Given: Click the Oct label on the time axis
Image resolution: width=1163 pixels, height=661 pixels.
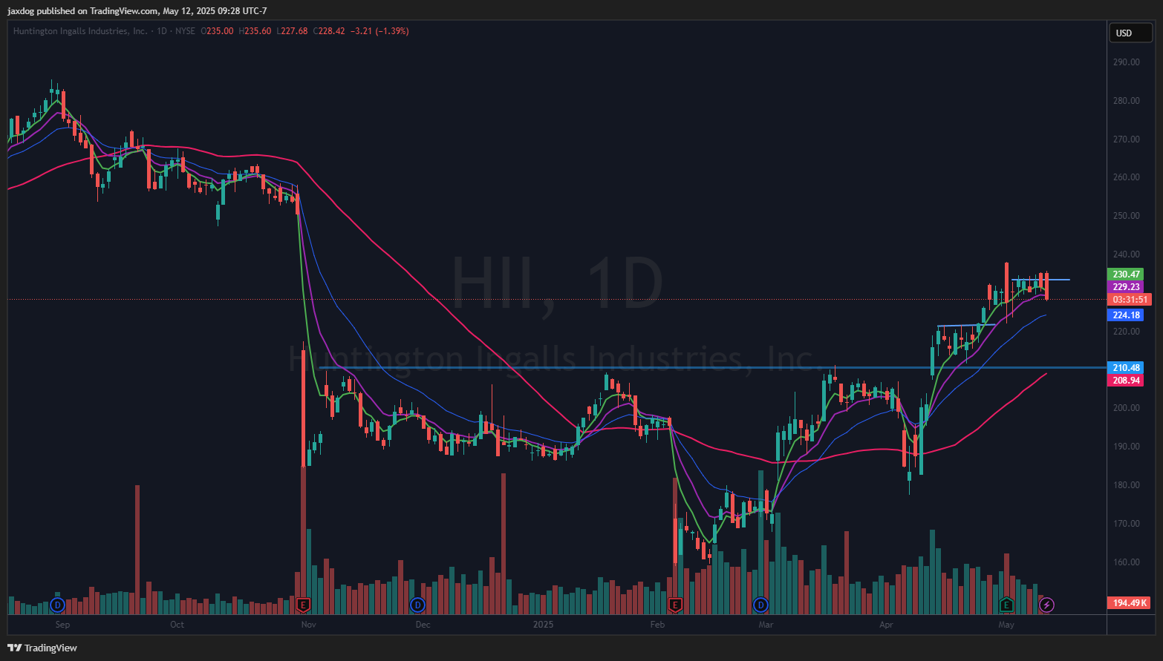Looking at the screenshot, I should tap(177, 625).
